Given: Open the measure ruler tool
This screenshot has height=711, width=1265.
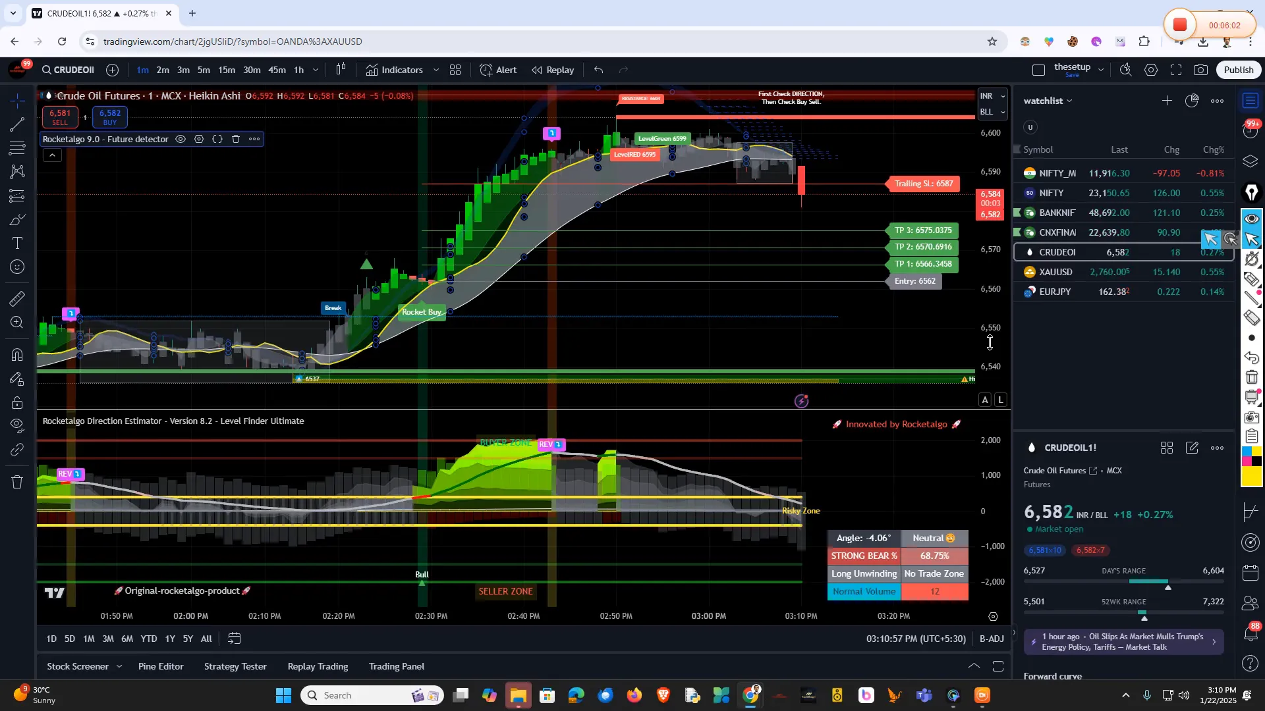Looking at the screenshot, I should click(18, 299).
